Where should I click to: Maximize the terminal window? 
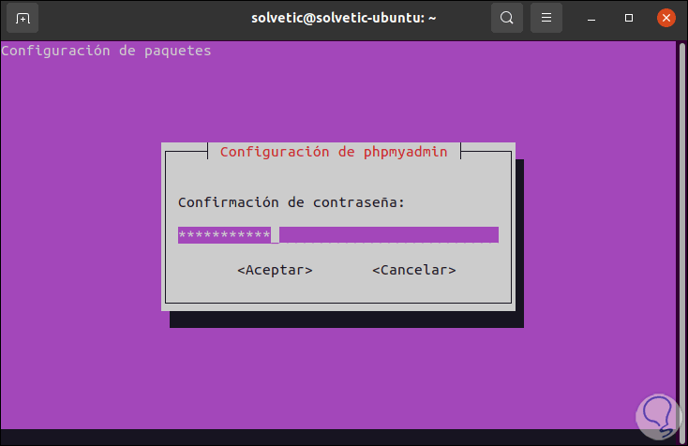[629, 18]
